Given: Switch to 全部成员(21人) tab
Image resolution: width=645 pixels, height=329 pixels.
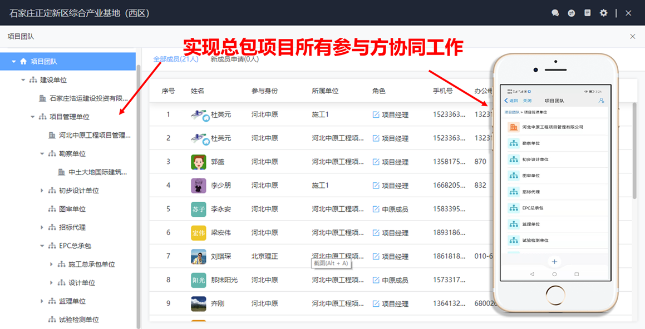Looking at the screenshot, I should pyautogui.click(x=175, y=59).
